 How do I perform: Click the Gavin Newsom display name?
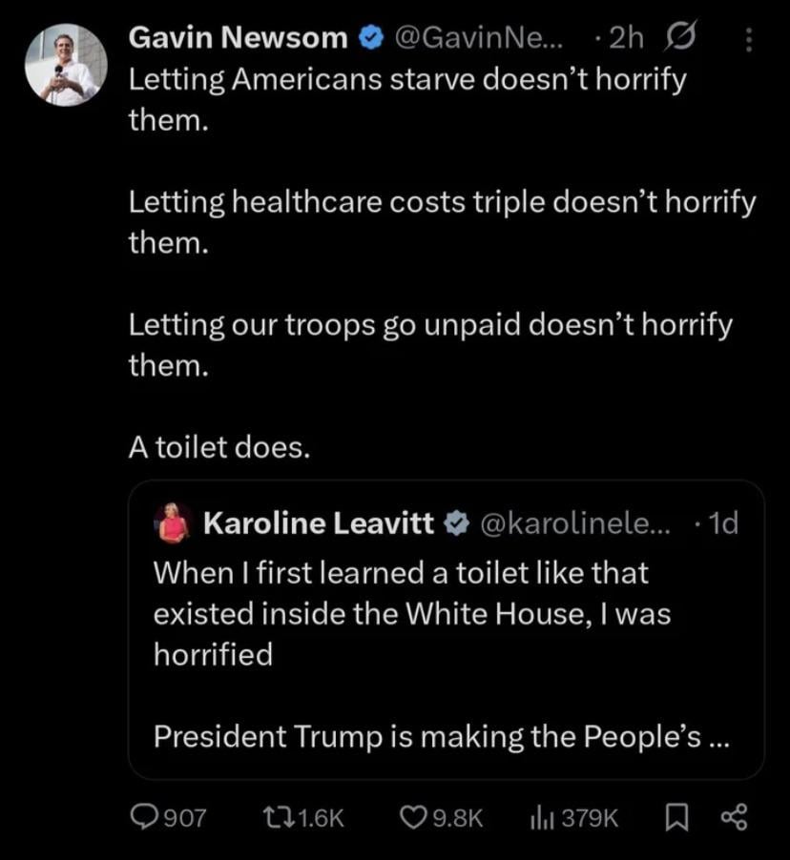pyautogui.click(x=238, y=38)
